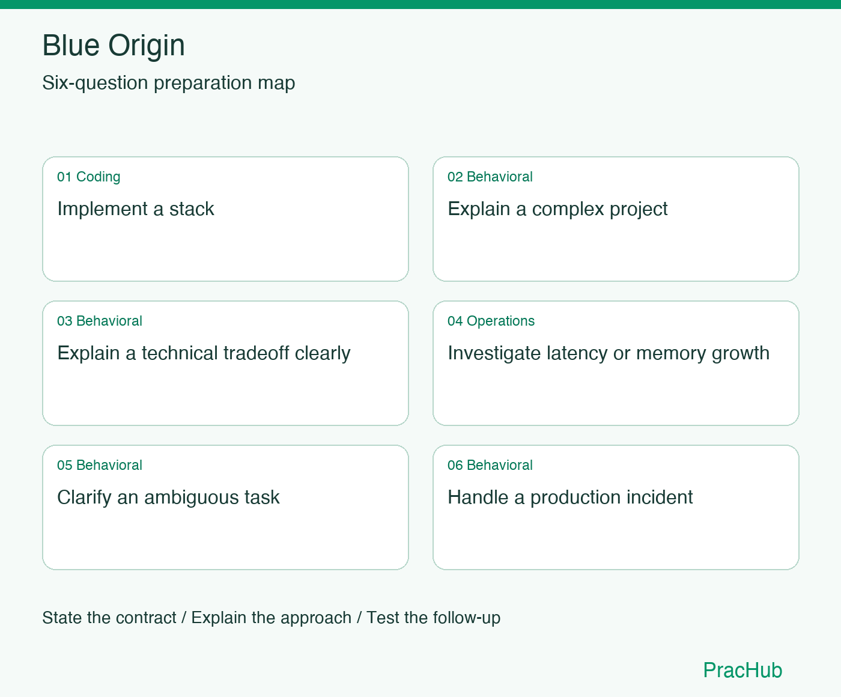Click the State the contract footer line

coord(272,618)
